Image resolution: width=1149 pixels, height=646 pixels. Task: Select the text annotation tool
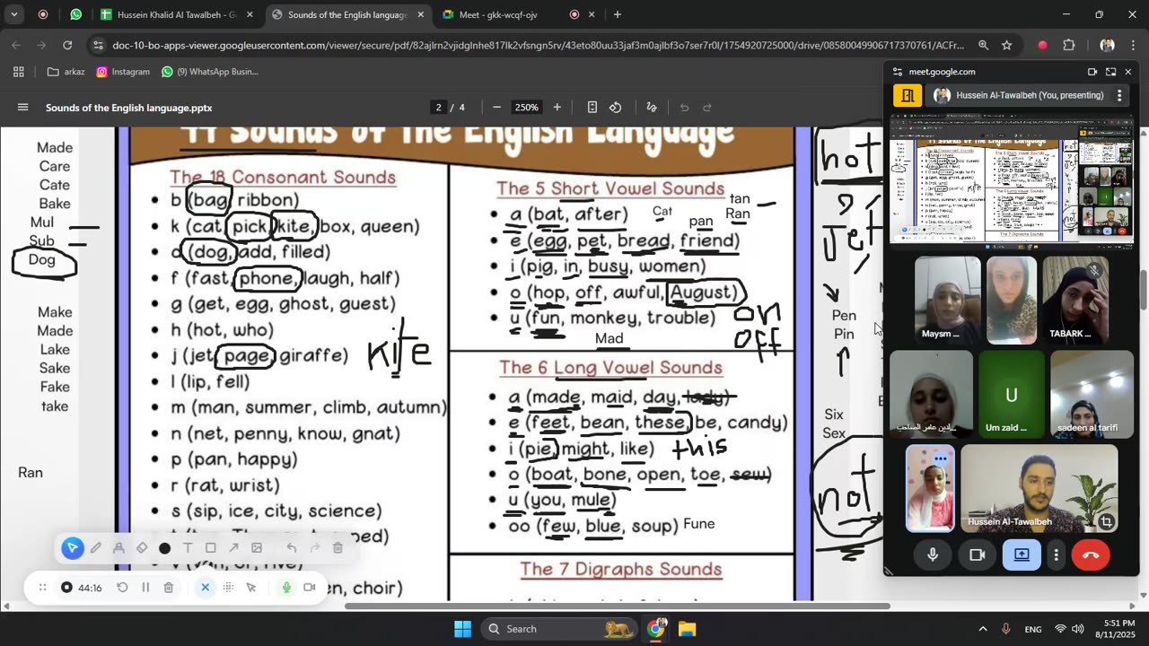[x=188, y=548]
